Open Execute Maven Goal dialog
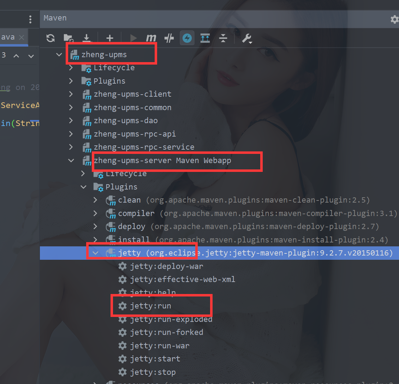Viewport: 399px width, 384px height. click(151, 38)
